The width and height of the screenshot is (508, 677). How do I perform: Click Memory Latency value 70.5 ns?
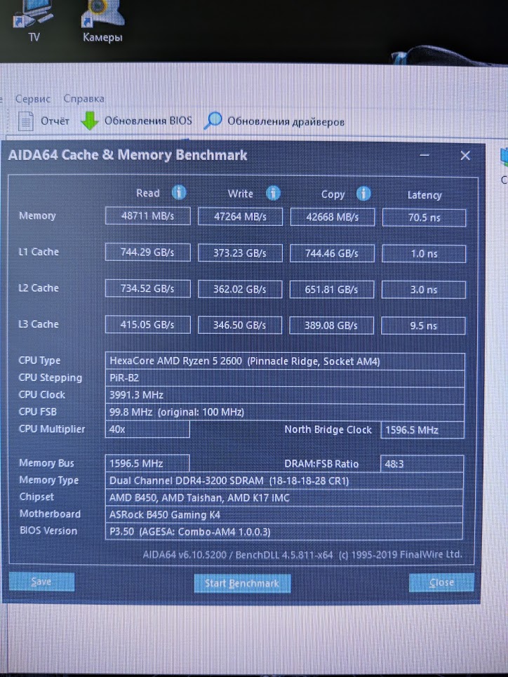click(x=424, y=217)
